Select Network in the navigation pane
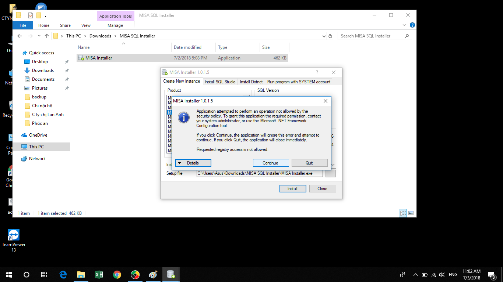Screen dimensions: 503x282 (37, 159)
